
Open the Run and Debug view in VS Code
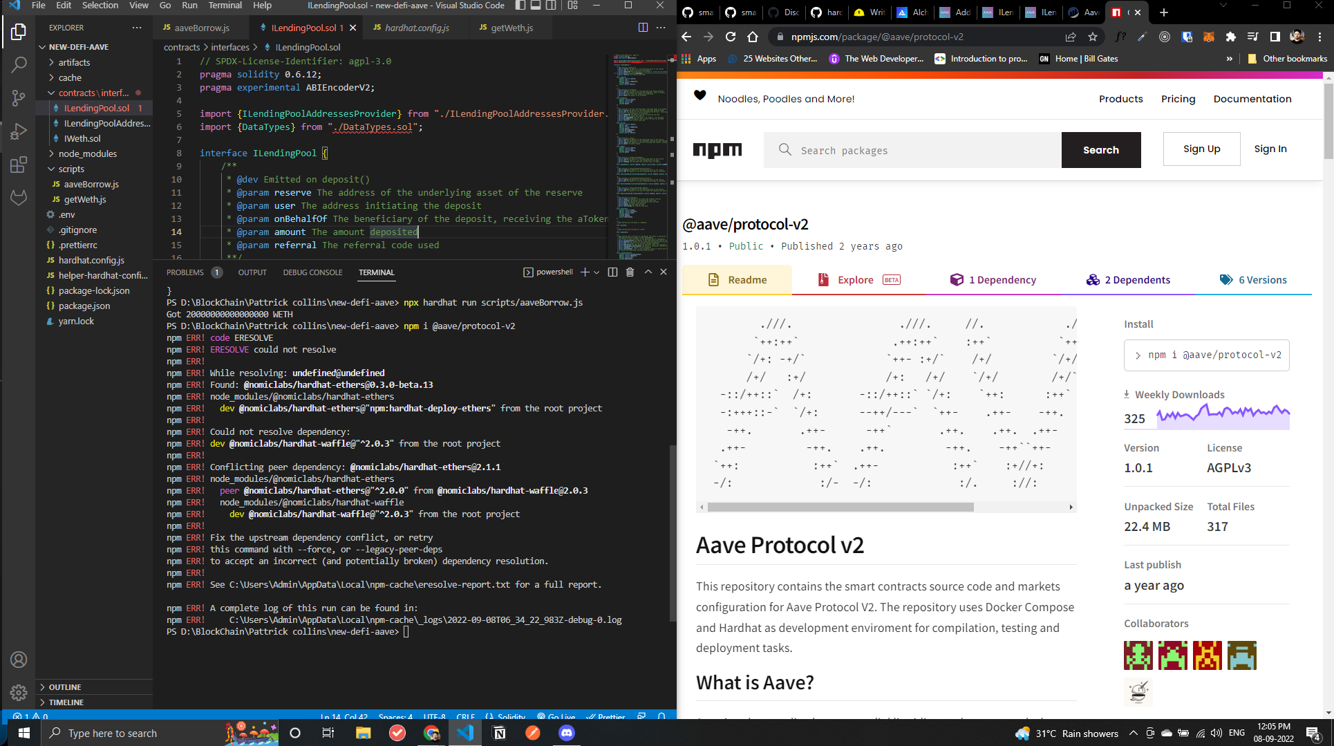(x=19, y=131)
